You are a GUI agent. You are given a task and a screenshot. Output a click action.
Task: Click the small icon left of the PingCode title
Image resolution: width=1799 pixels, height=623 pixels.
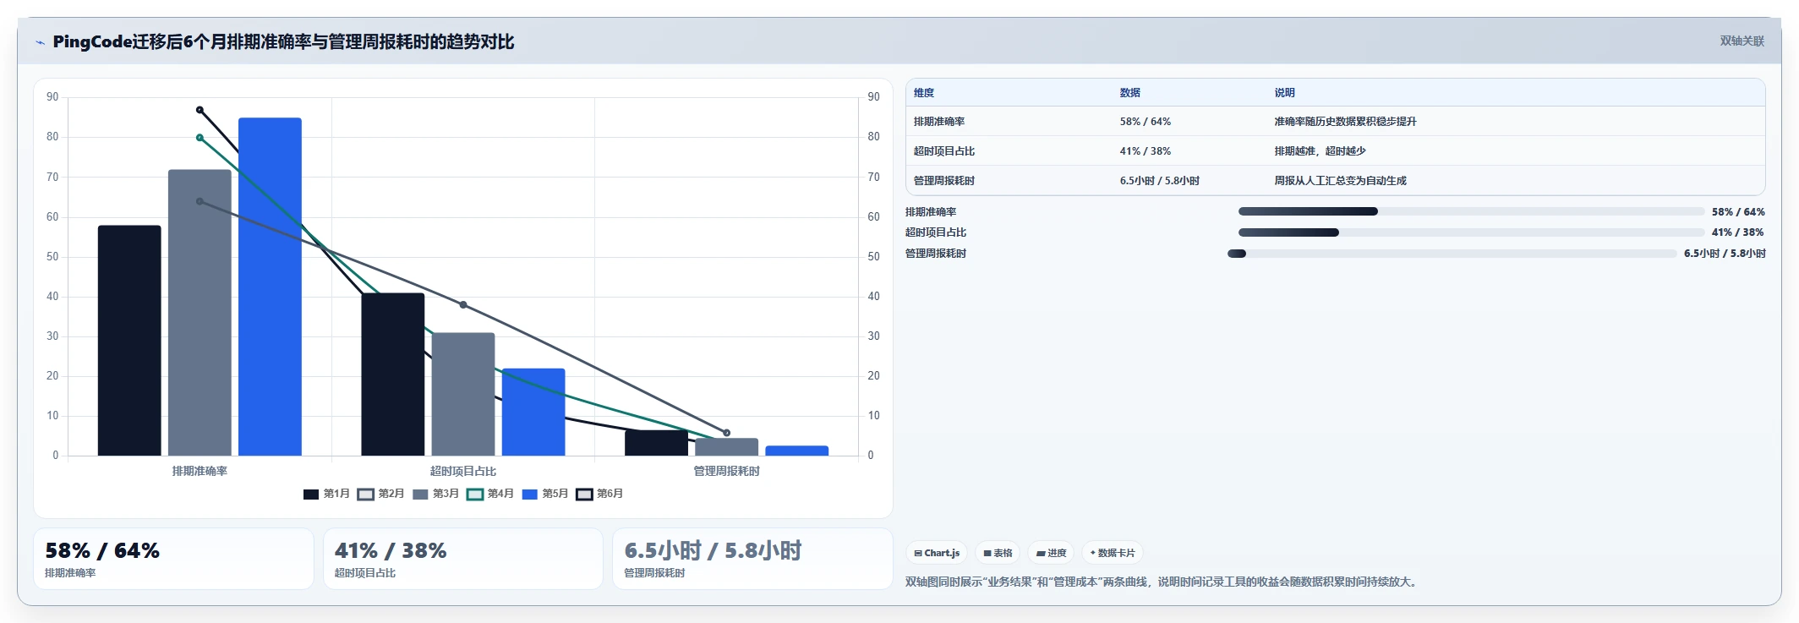(40, 42)
